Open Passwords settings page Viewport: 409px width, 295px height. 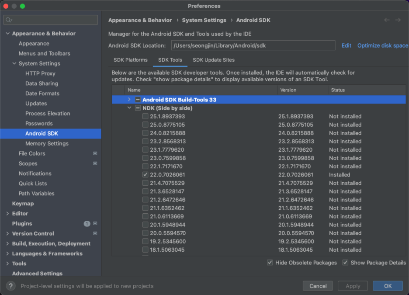[x=39, y=123]
